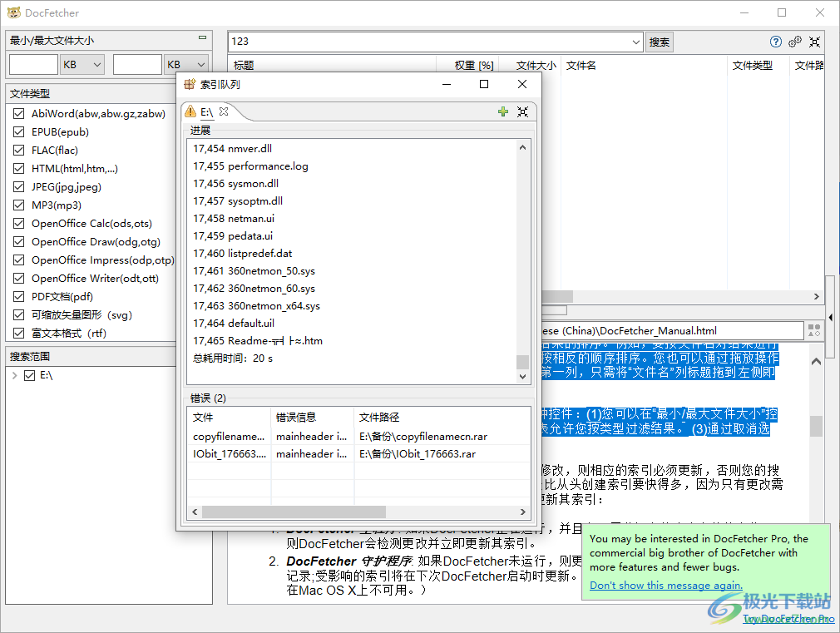Uncheck the HTML file type
The image size is (840, 633).
click(x=19, y=168)
